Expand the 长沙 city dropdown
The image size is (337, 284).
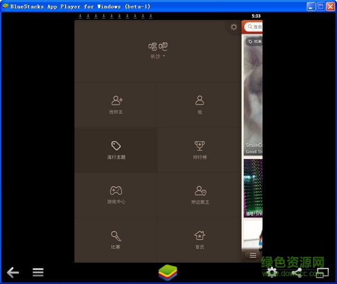[158, 57]
